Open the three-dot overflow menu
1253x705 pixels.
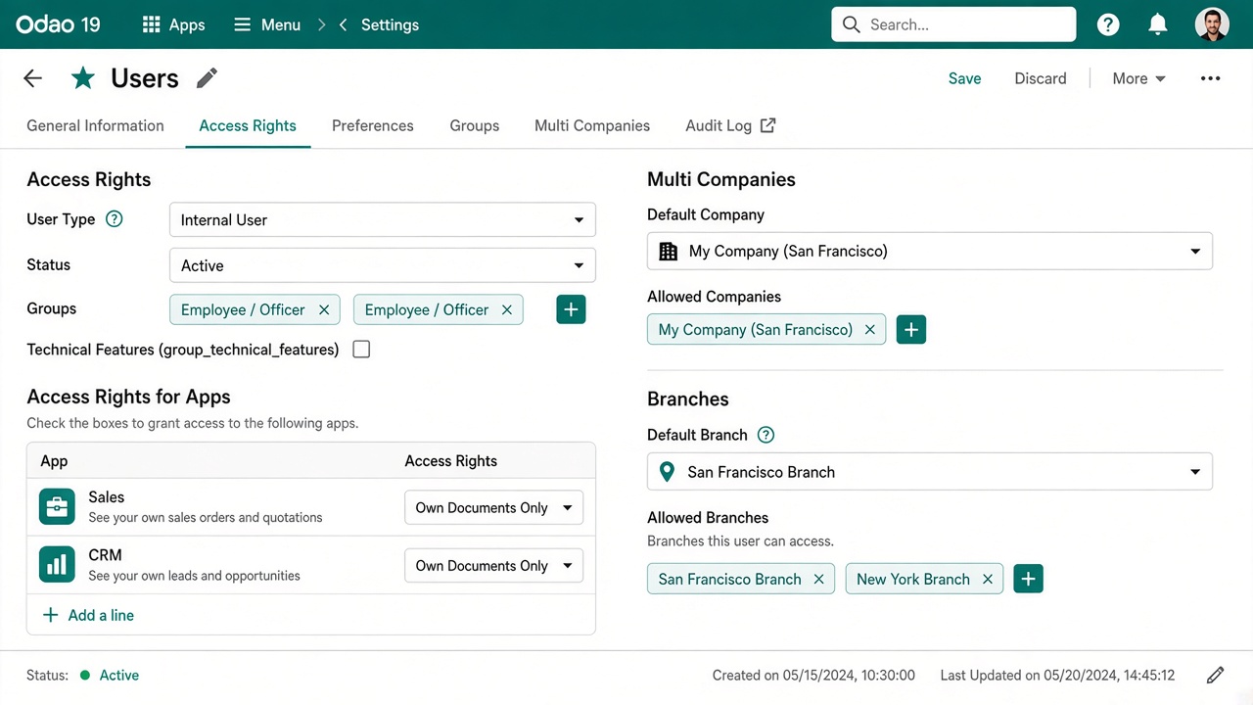pos(1211,78)
